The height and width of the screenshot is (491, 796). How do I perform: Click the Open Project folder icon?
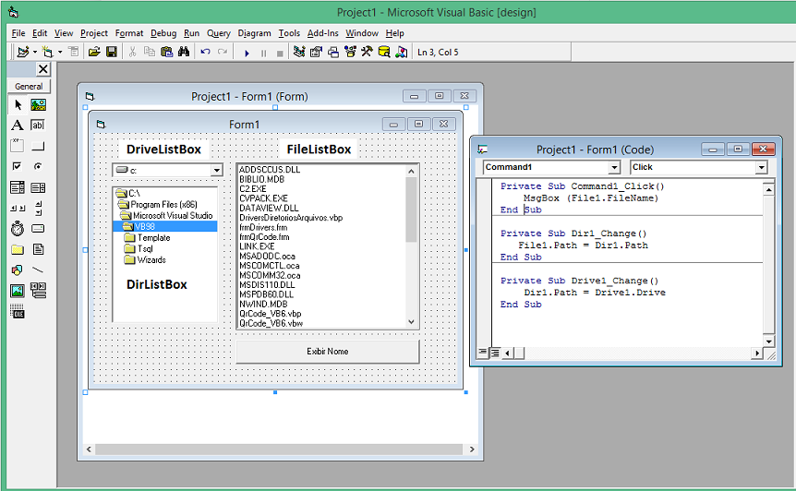(94, 52)
